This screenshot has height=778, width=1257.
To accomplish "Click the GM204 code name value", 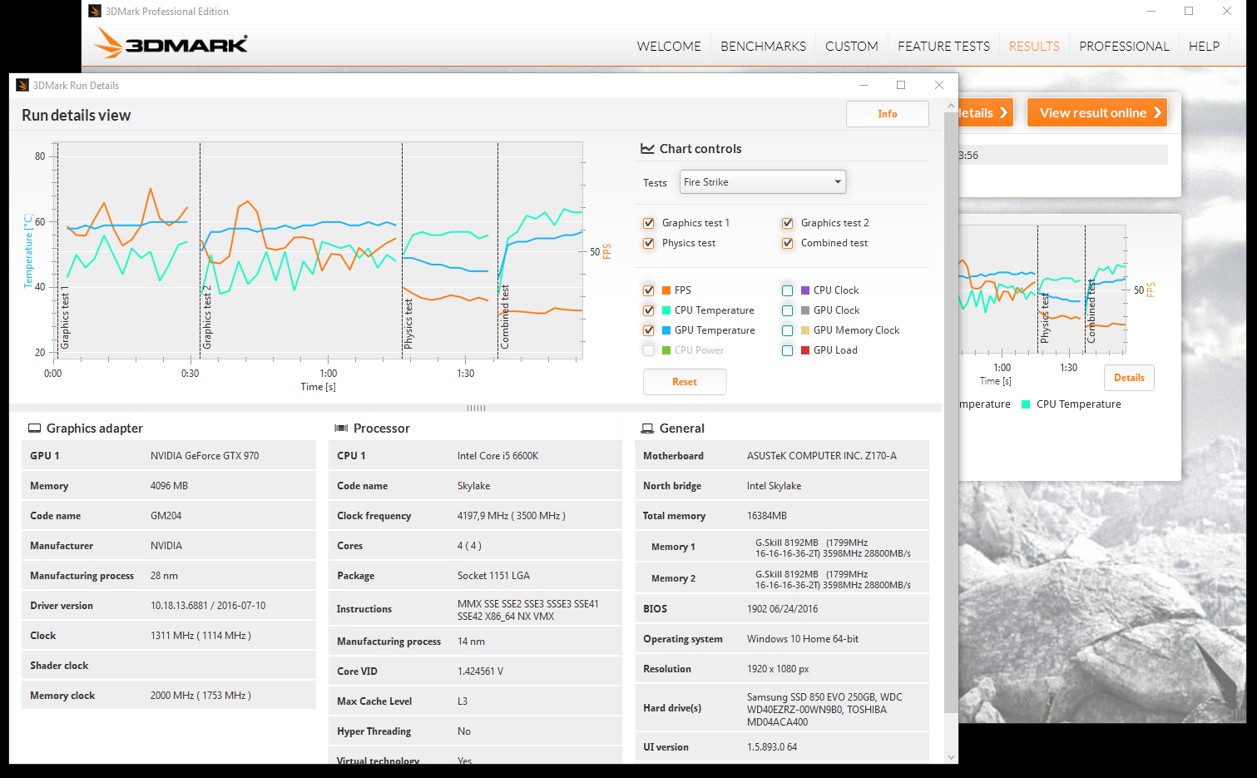I will point(166,516).
